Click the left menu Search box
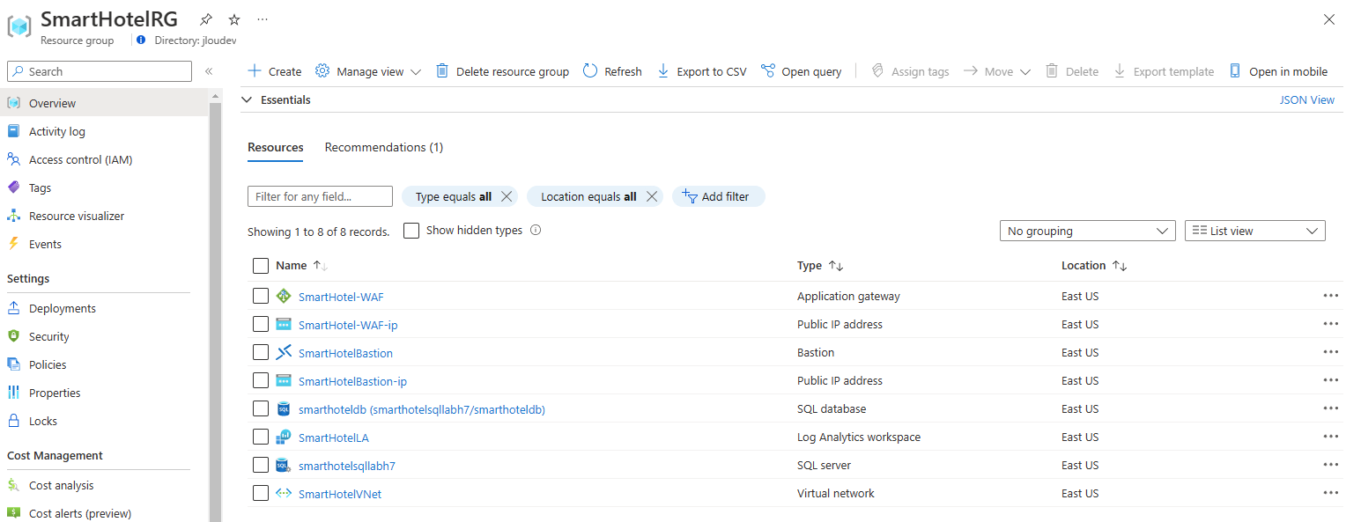The image size is (1361, 522). click(100, 71)
